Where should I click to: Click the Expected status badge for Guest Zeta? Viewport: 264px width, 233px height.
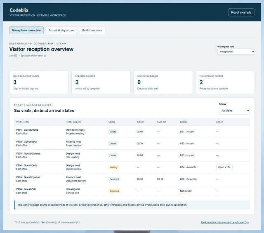[114, 191]
